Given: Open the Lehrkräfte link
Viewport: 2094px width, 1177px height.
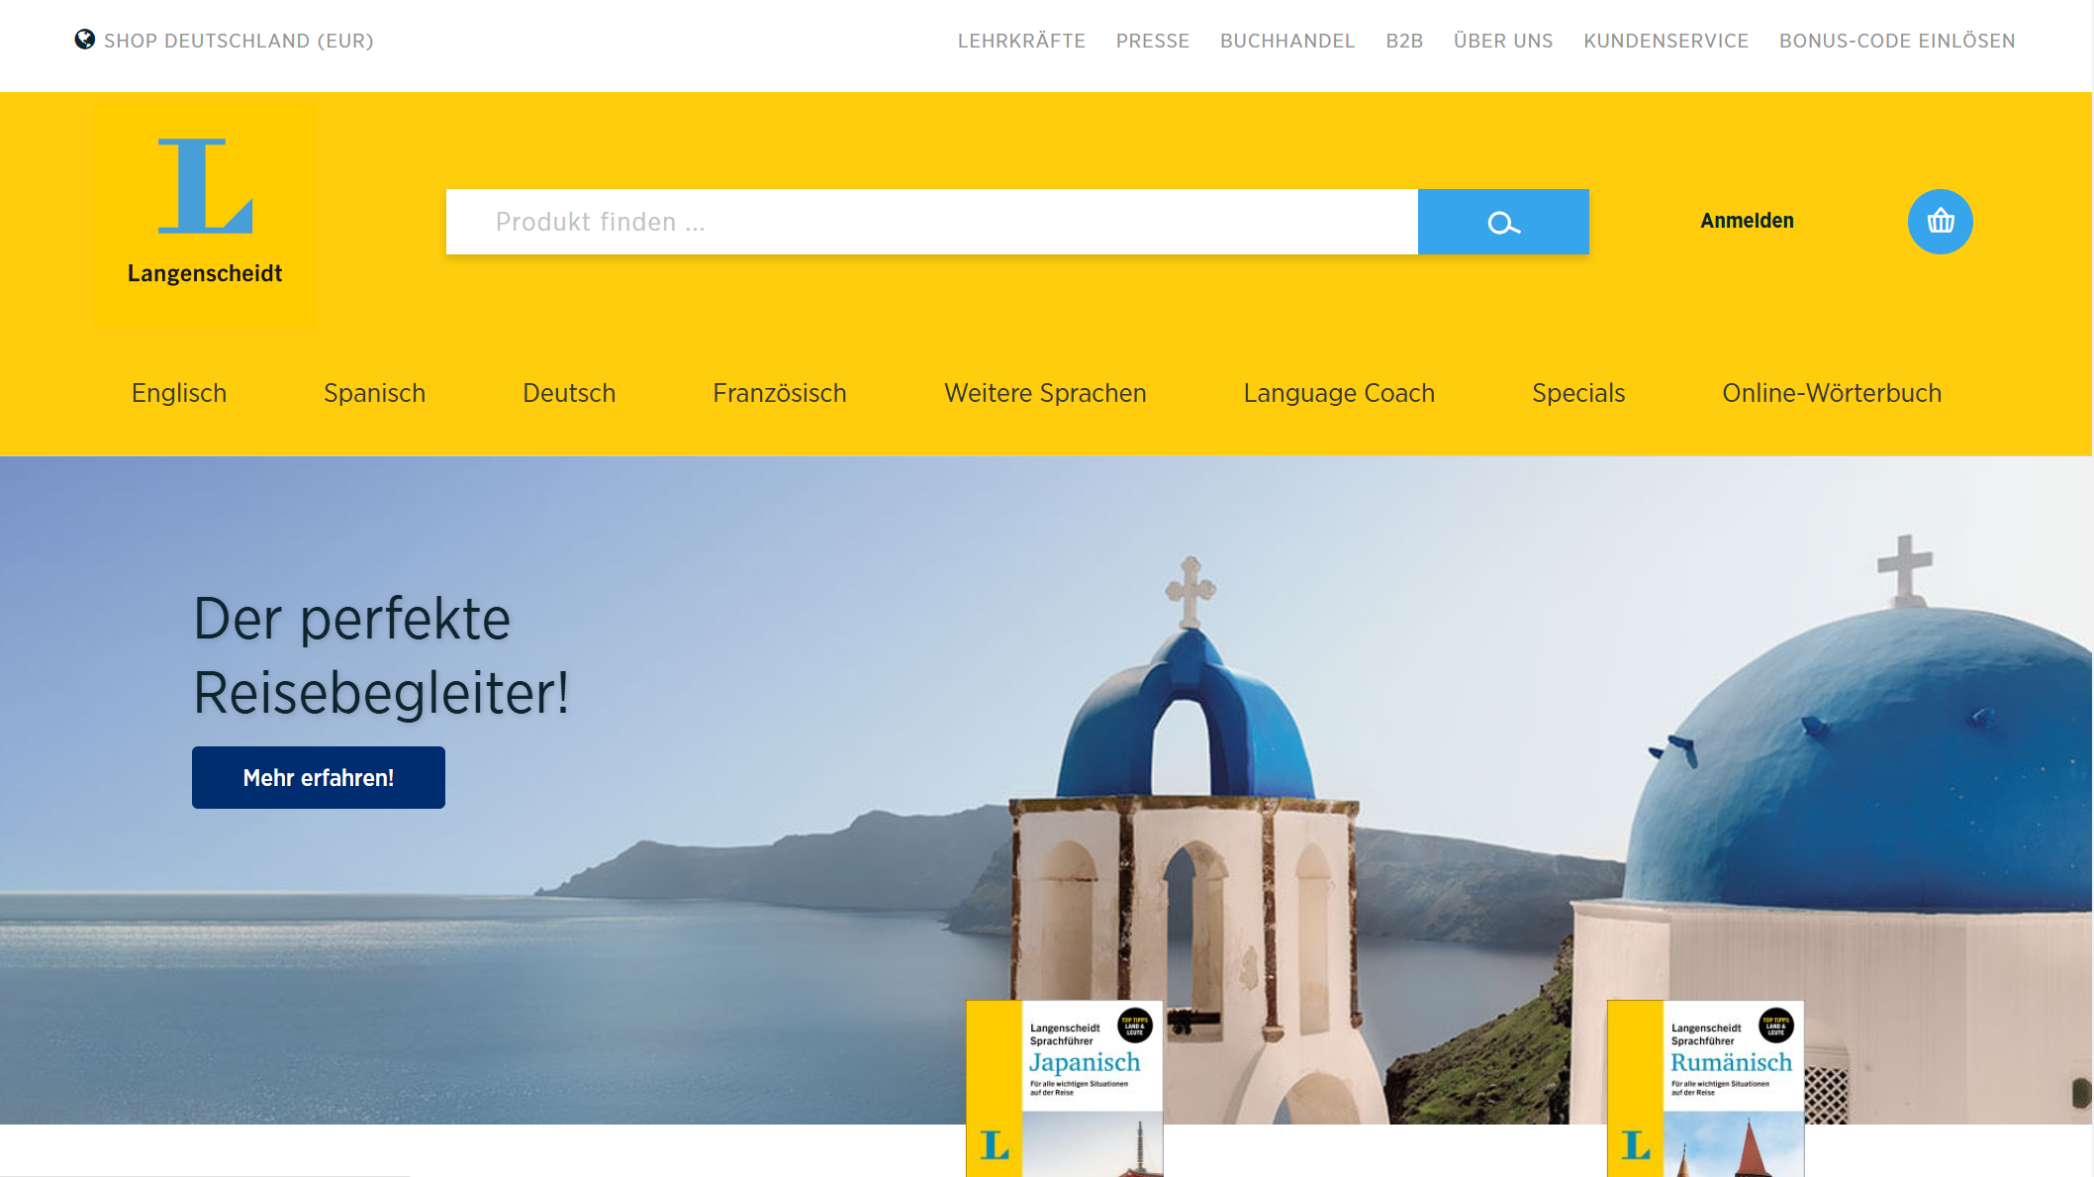Looking at the screenshot, I should point(1021,41).
